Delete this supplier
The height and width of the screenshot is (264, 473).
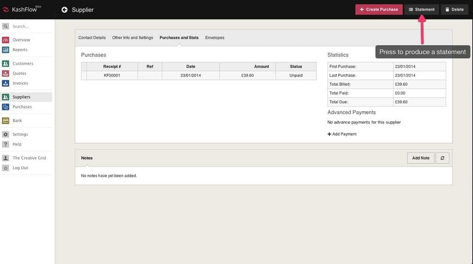tap(454, 10)
